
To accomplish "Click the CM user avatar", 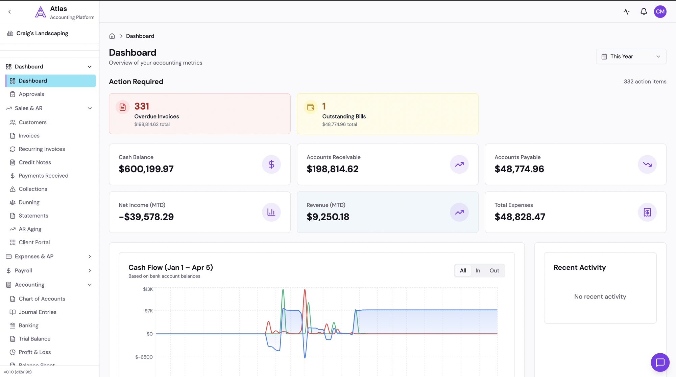I will pos(660,12).
